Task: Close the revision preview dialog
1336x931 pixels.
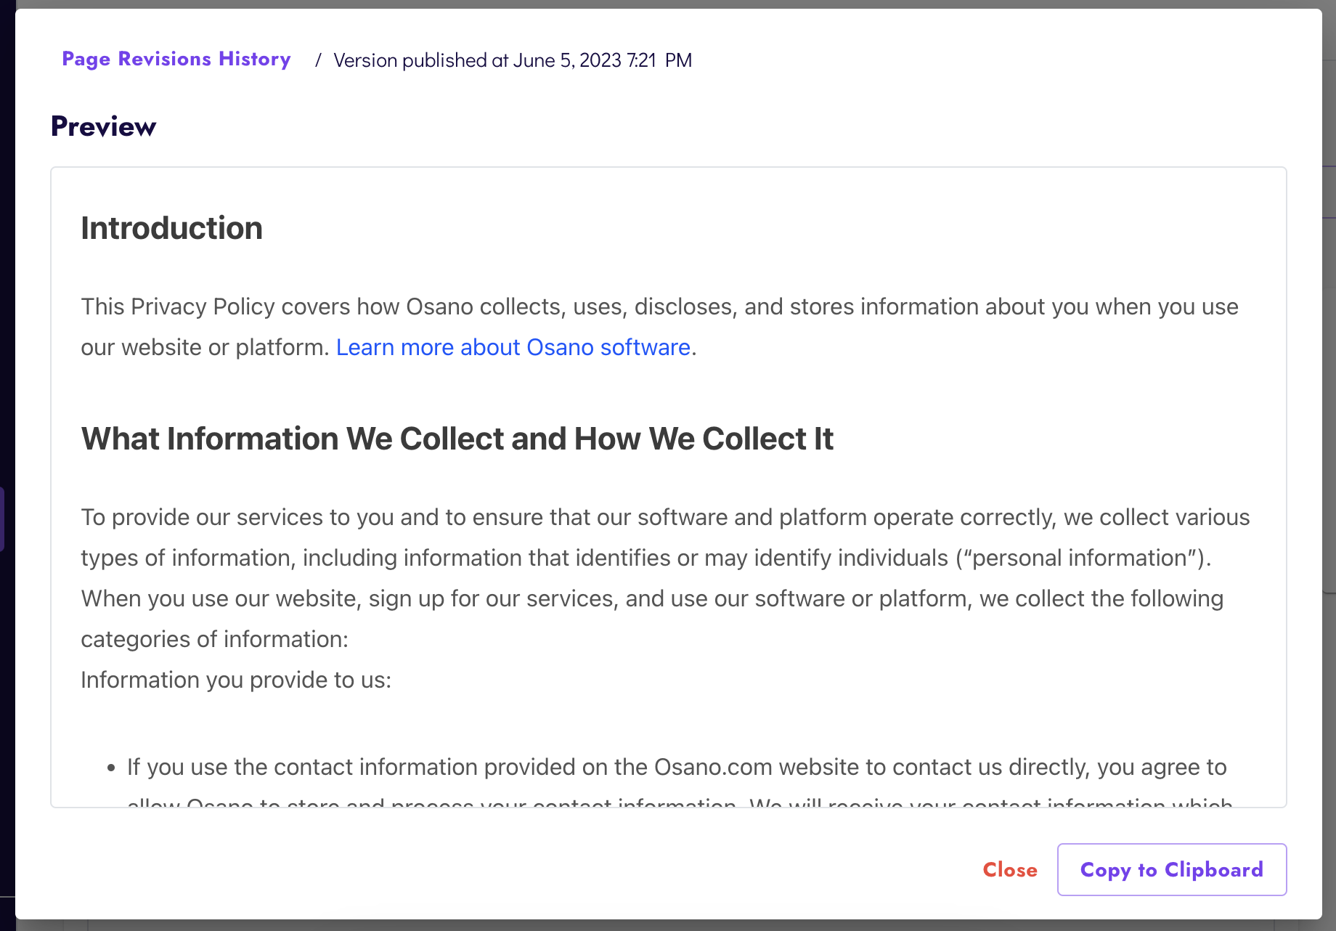Action: (1009, 869)
